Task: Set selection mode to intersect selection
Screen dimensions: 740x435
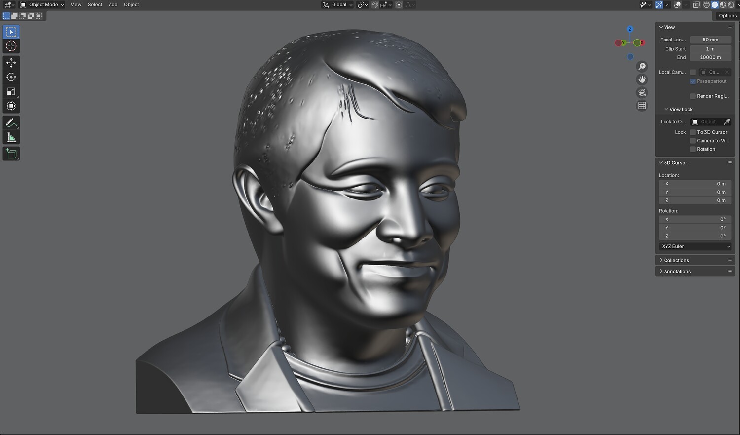Action: coord(38,16)
